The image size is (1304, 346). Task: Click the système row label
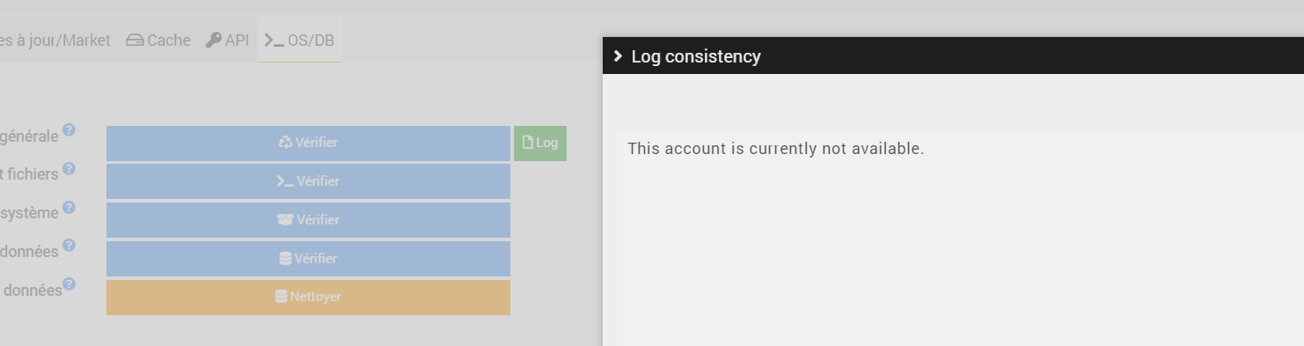(x=29, y=213)
